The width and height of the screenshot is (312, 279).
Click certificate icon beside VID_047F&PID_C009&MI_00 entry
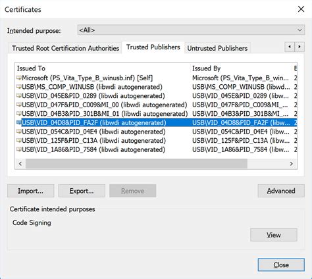19,105
